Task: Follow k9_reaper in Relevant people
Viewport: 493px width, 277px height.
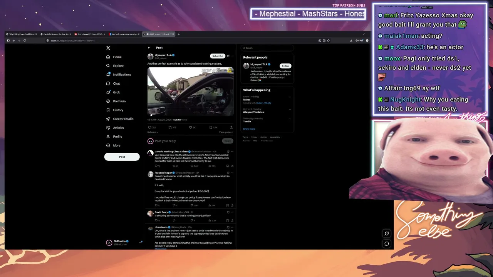Action: click(285, 66)
